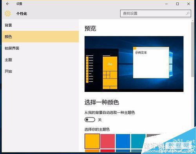Click the desktop preview image
Viewport: 196px width, 154px height.
134,64
